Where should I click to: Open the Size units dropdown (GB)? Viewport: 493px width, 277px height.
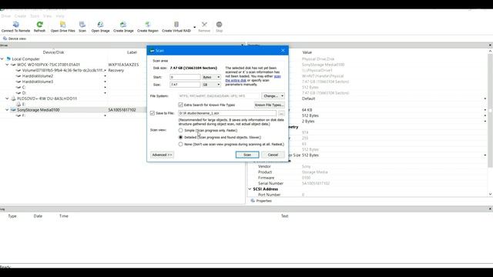[x=211, y=85]
